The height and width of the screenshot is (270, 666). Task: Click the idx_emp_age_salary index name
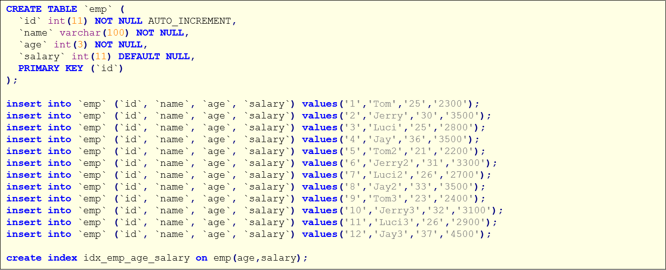click(x=137, y=258)
